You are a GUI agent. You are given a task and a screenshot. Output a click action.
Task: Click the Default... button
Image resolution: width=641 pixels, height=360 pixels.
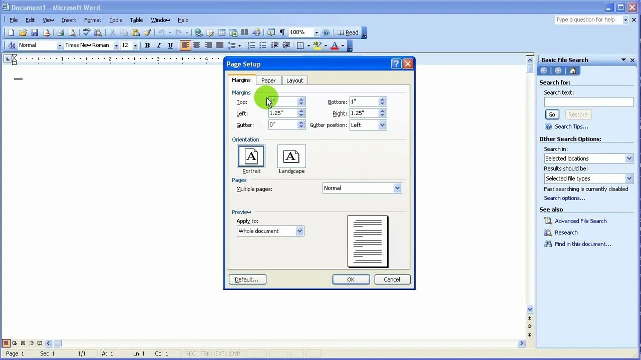(247, 279)
